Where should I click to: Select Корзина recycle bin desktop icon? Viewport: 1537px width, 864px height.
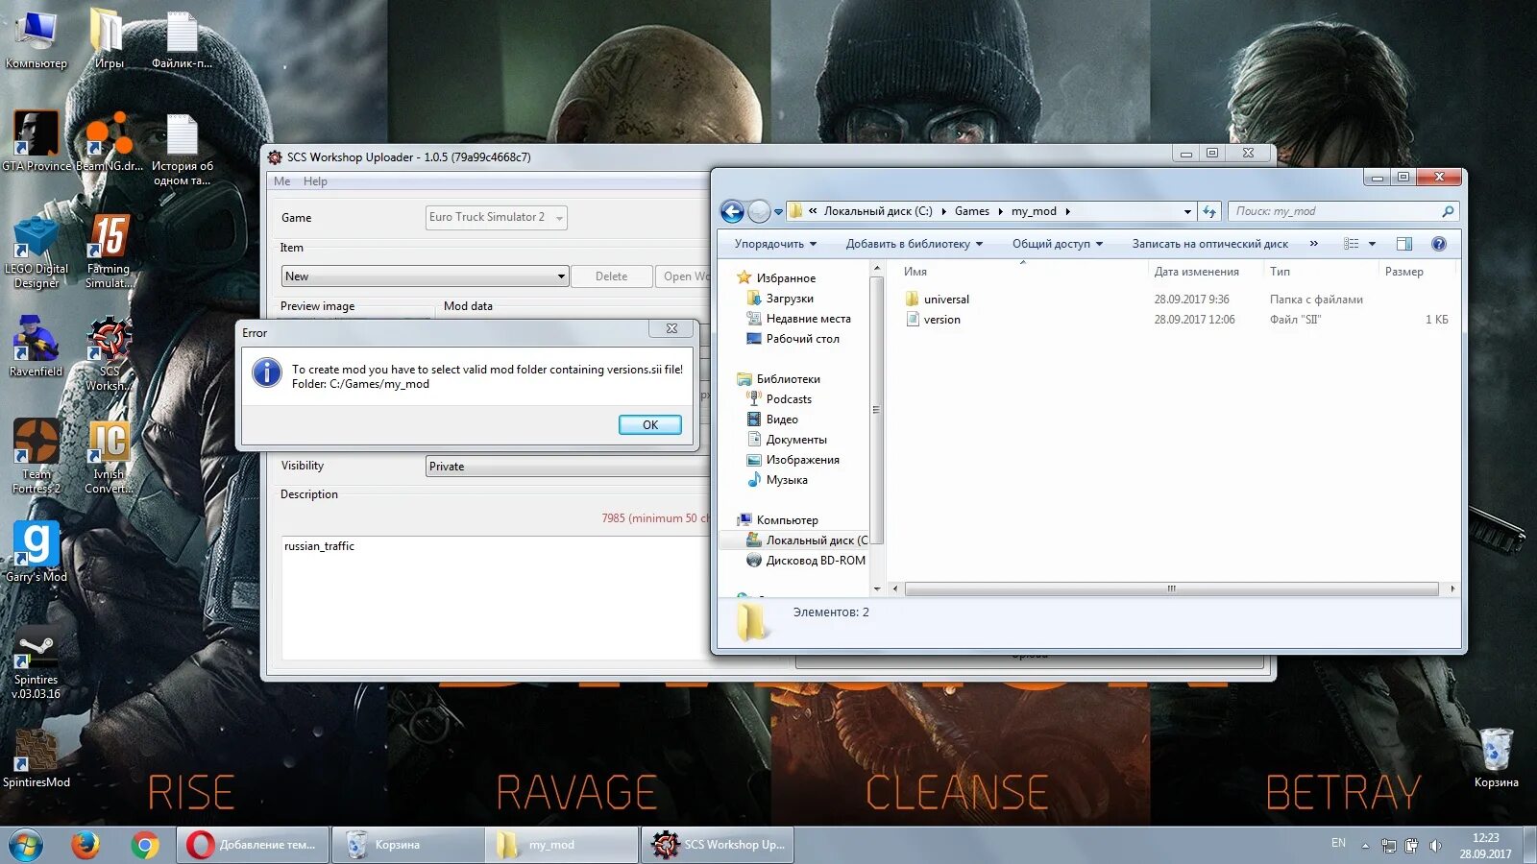coord(1496,758)
